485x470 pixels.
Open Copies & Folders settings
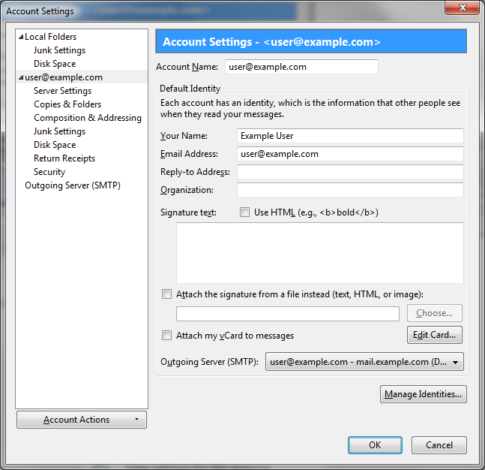pos(67,104)
